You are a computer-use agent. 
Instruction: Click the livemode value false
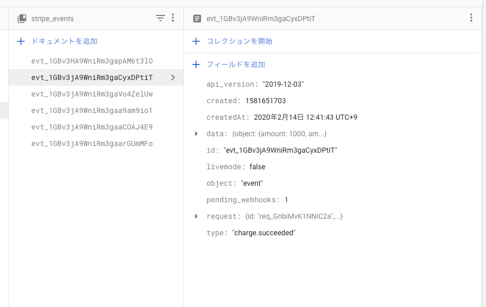257,167
